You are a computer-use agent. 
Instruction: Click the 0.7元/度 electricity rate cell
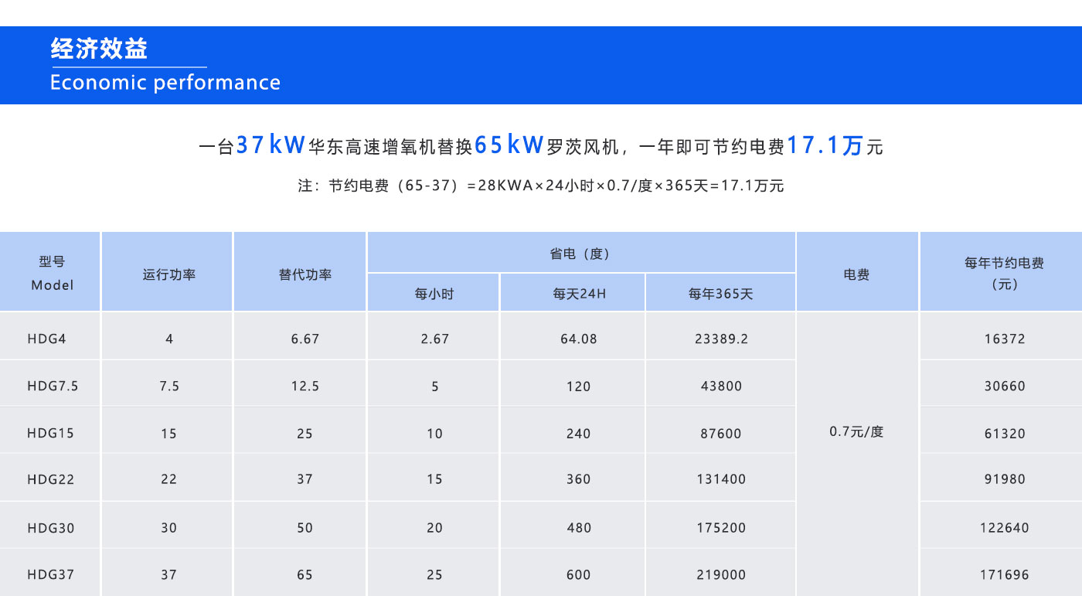856,431
